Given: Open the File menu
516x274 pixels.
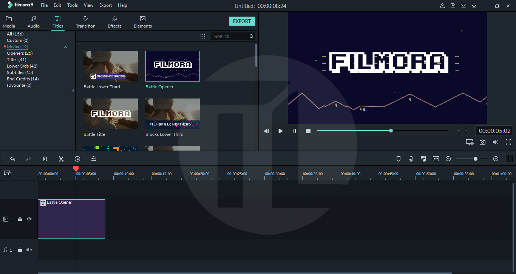Looking at the screenshot, I should click(44, 5).
